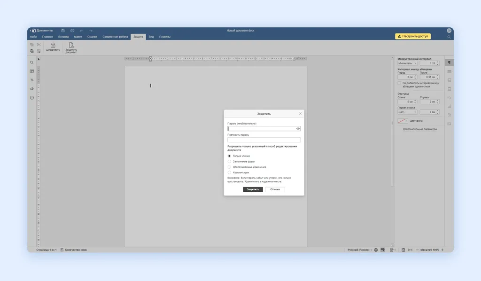Switch to the Главная tab
Screen dimensions: 481x281
click(x=47, y=37)
